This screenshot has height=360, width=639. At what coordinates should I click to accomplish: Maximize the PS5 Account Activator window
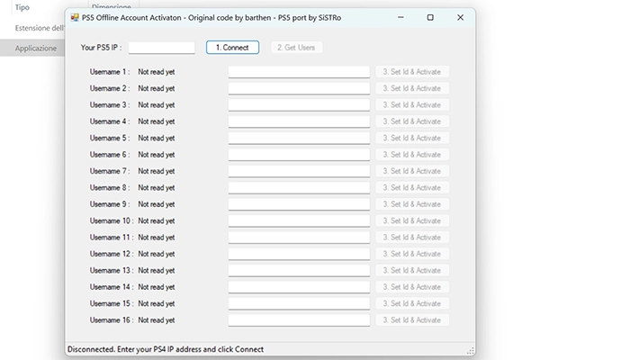[x=430, y=17]
